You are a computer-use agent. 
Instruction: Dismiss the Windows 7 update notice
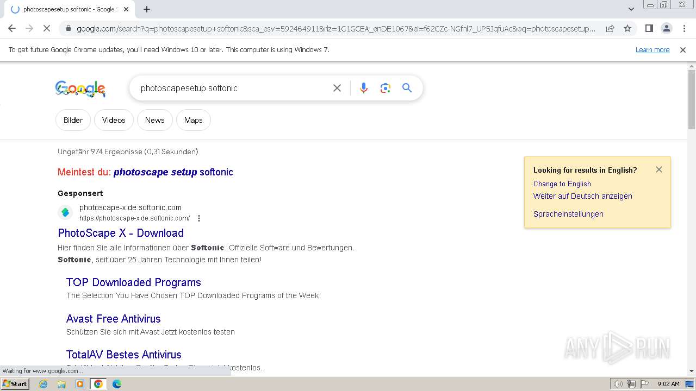pos(683,49)
